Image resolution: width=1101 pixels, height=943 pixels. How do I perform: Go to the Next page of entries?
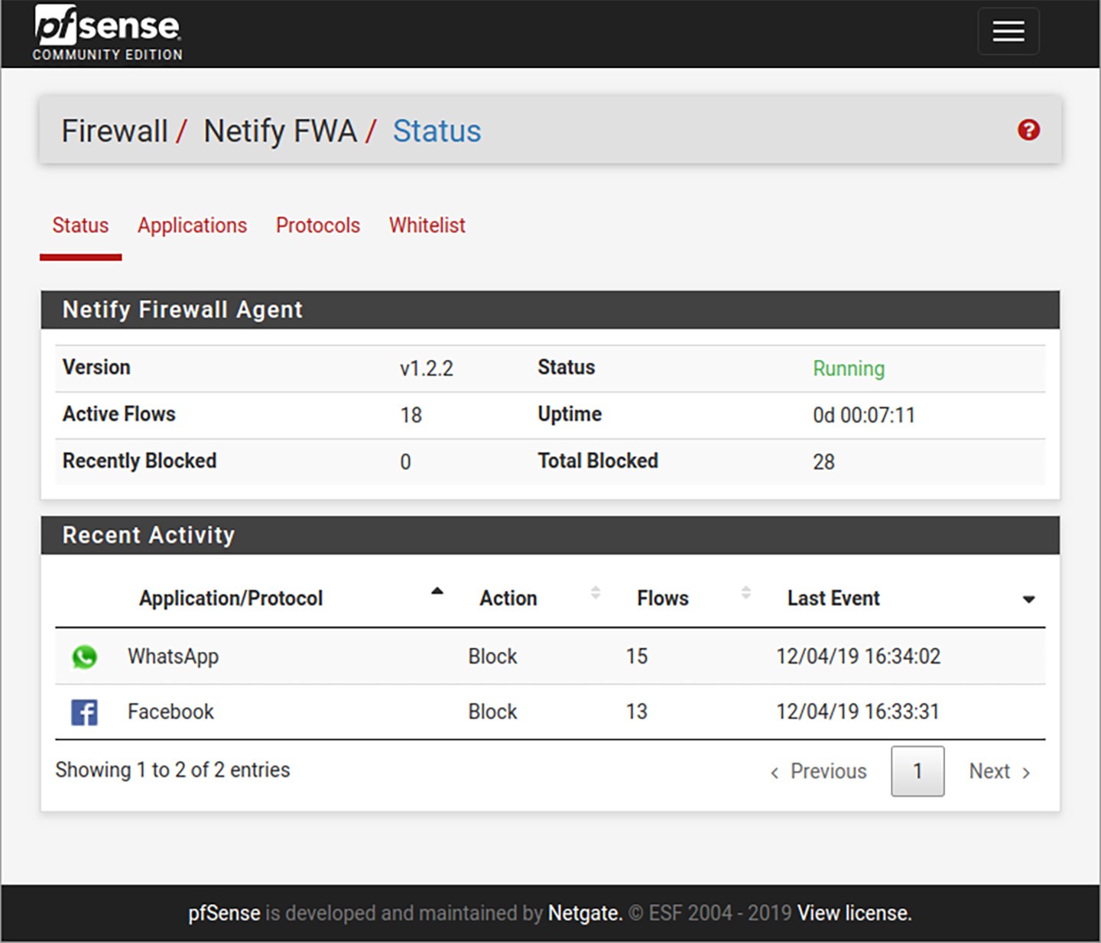point(999,771)
